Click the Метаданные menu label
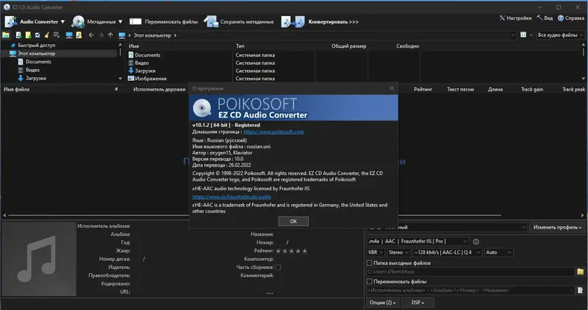 (101, 22)
